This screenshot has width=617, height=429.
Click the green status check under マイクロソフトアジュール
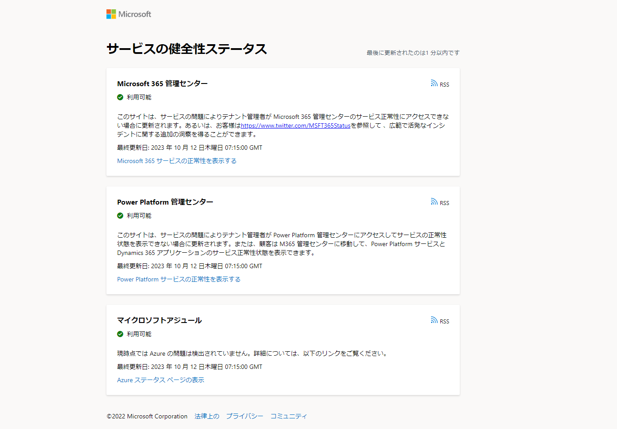(120, 334)
